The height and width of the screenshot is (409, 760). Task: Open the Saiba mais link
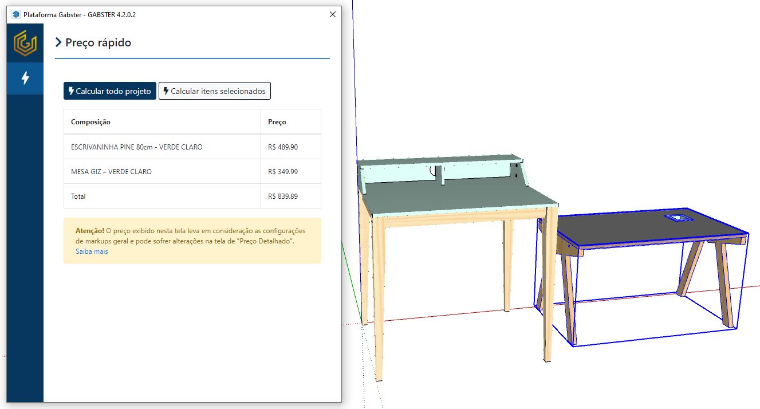[92, 251]
